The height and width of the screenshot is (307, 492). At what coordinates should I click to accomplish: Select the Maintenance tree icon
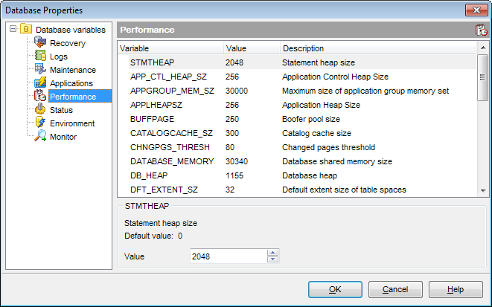41,70
